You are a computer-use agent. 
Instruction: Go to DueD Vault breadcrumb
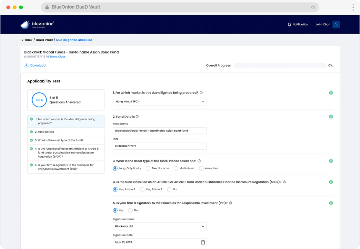point(44,40)
